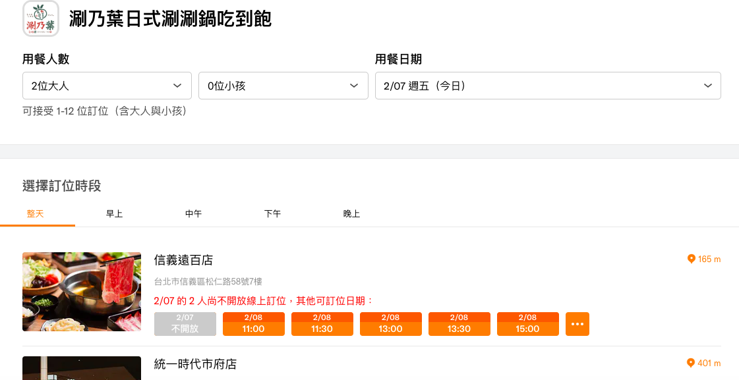Click the greyed 2/07 不開放 slot
The image size is (739, 380).
[185, 324]
